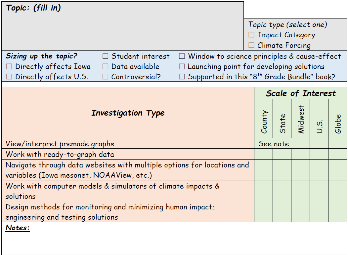Viewport: 348px width, 255px height.
Task: Enable the Student interest checkbox
Action: point(106,56)
